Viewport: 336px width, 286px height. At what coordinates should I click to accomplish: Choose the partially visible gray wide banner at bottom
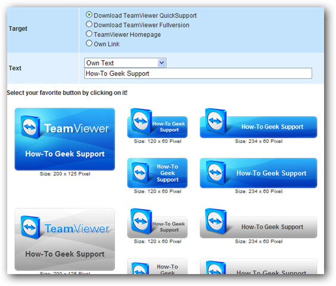pos(259,266)
